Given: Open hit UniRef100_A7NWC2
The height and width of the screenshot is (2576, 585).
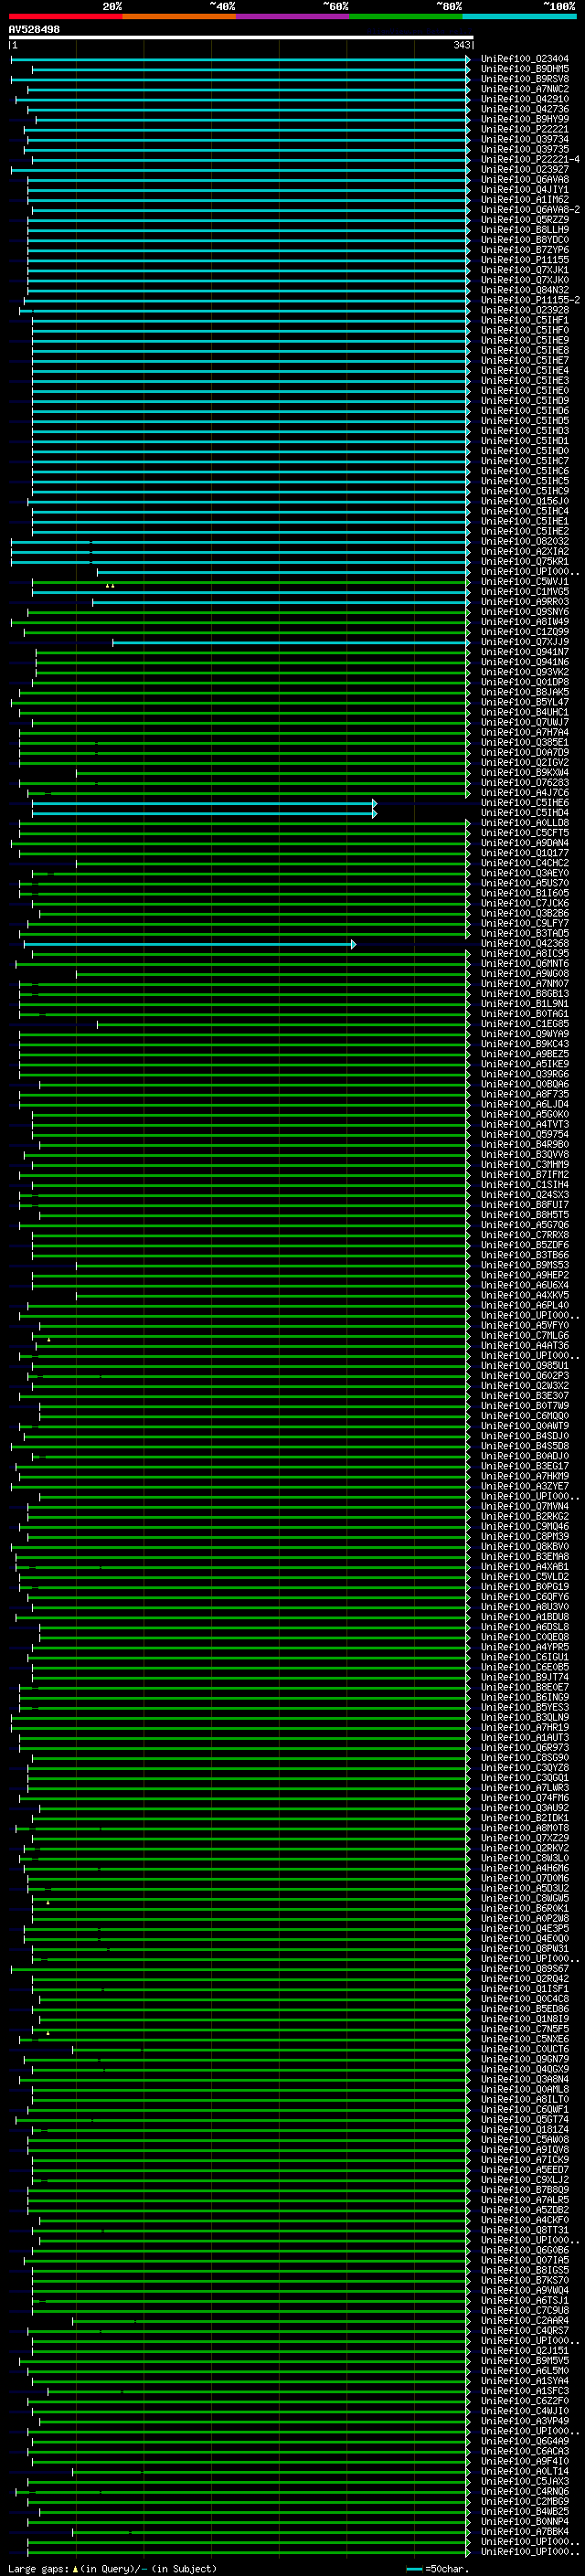Looking at the screenshot, I should point(525,89).
